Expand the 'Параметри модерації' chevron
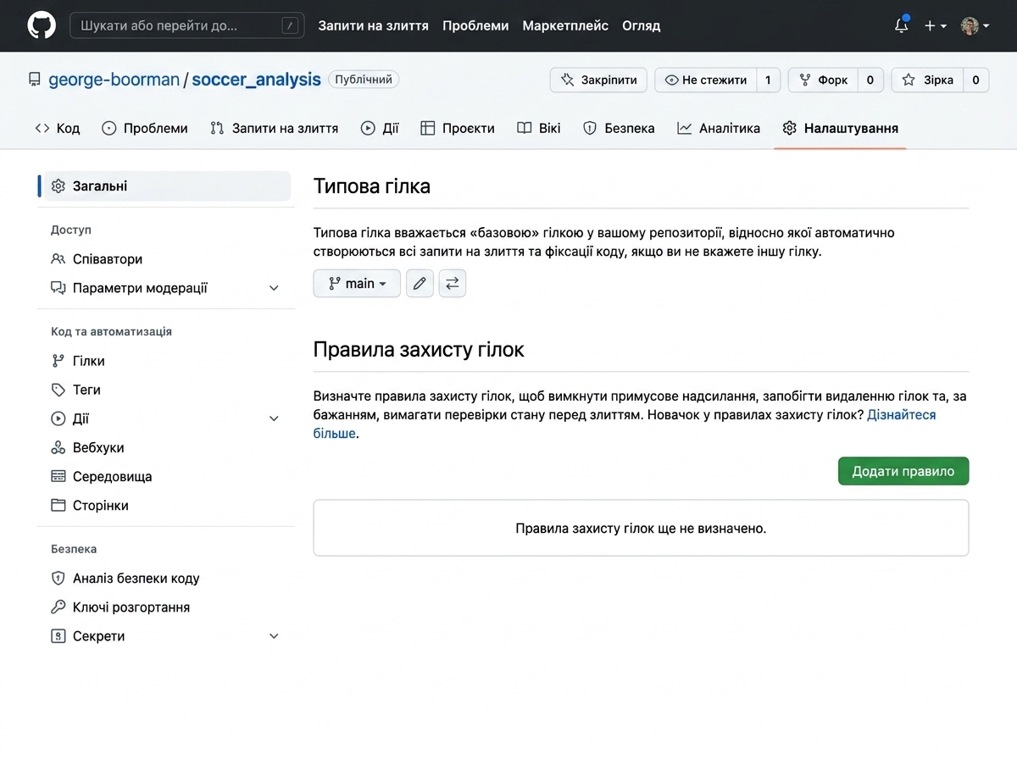Image resolution: width=1017 pixels, height=759 pixels. (x=274, y=288)
